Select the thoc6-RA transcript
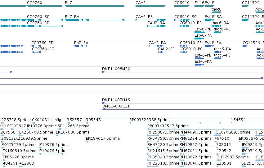This screenshot has height=168, width=264. tap(216, 26)
